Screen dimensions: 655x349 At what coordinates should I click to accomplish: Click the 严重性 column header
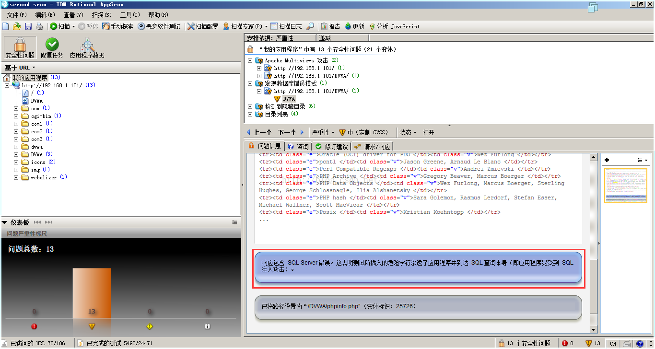pos(280,37)
